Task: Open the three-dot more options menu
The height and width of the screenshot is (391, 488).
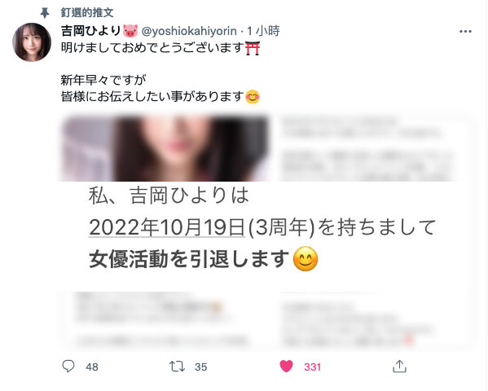Action: tap(465, 32)
